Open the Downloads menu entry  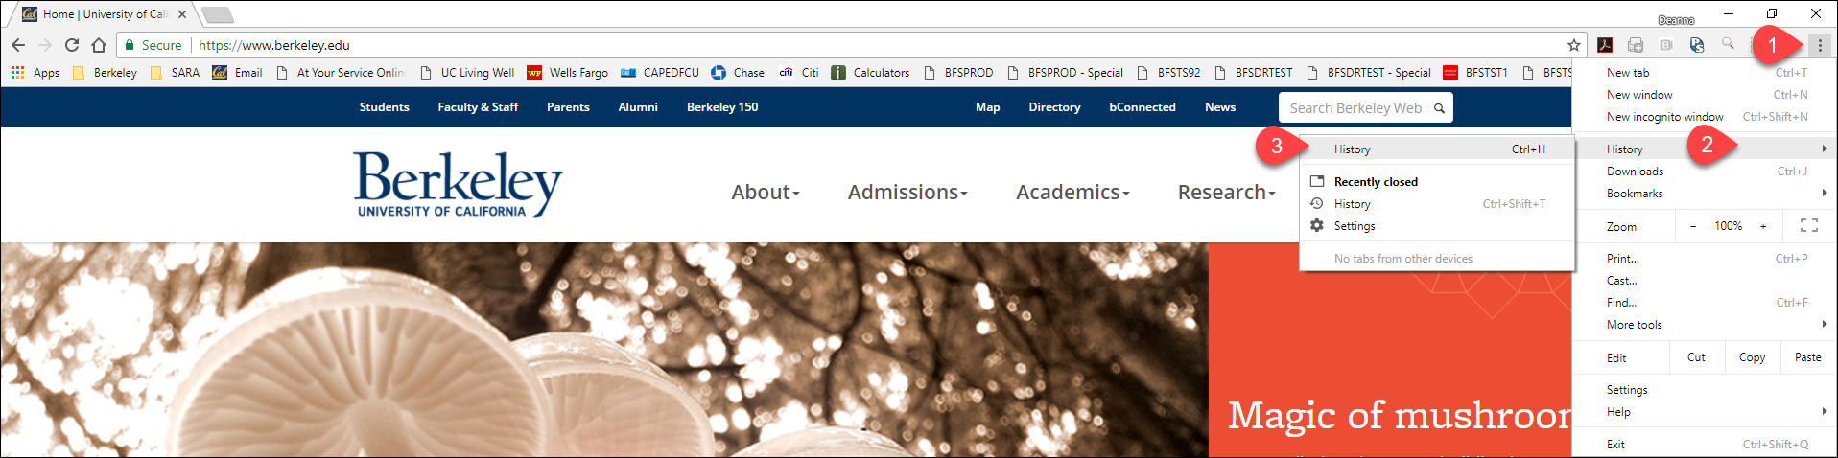tap(1635, 172)
